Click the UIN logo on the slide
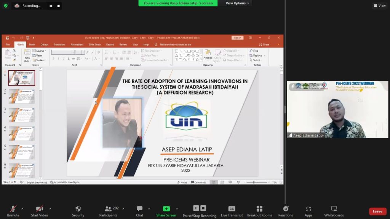Viewport: 390px width, 219px height. (186, 117)
